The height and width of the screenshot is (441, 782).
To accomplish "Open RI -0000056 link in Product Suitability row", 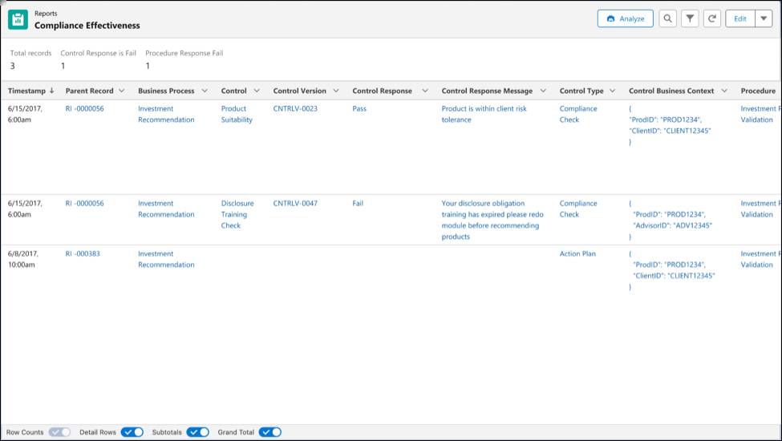I will pyautogui.click(x=85, y=108).
